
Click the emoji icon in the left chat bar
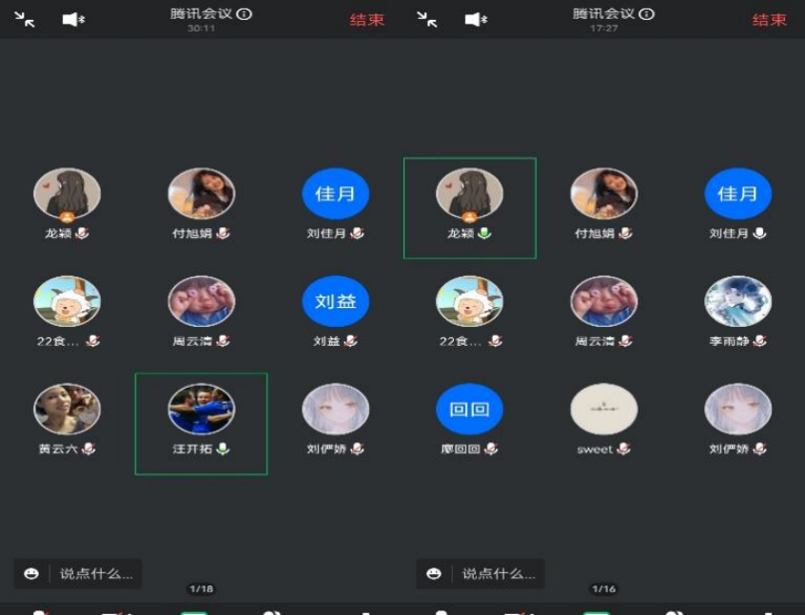[x=31, y=573]
